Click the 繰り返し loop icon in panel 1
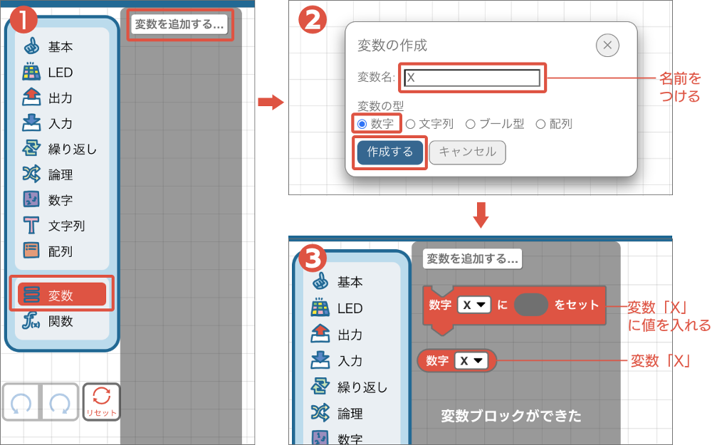This screenshot has height=445, width=712. coord(31,149)
